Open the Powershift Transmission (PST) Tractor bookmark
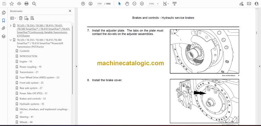Viewport: 261px width, 126px height. click(x=40, y=43)
